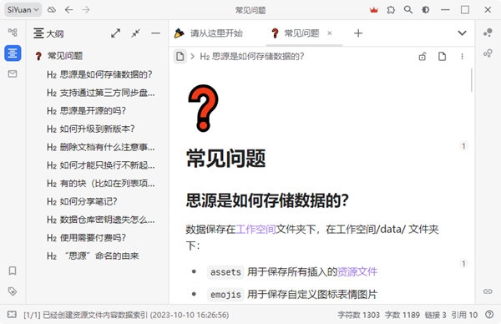Open the 资源文件 hyperlink
The width and height of the screenshot is (501, 324).
[x=357, y=272]
